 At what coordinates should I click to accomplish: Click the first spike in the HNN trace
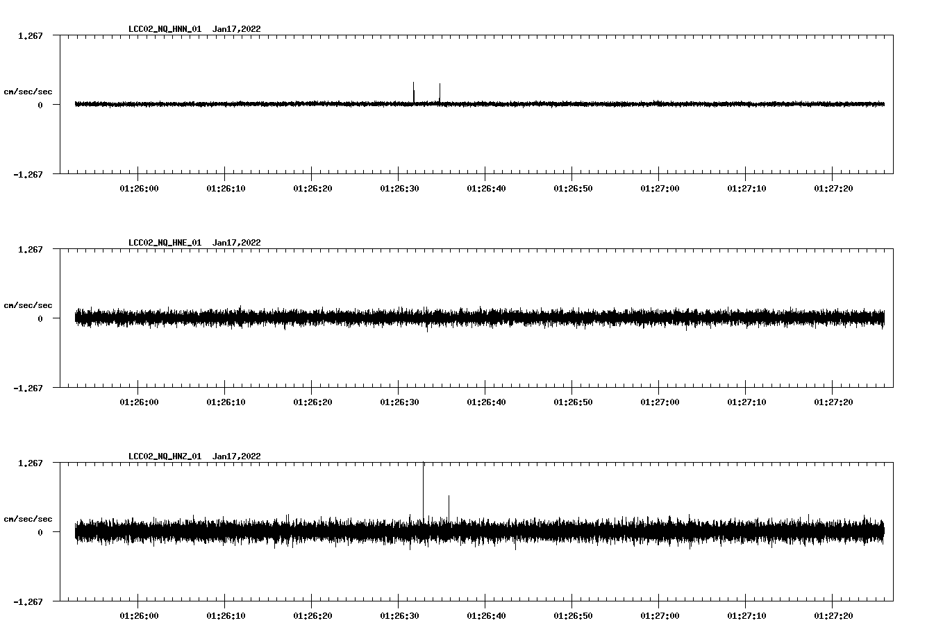tap(414, 92)
